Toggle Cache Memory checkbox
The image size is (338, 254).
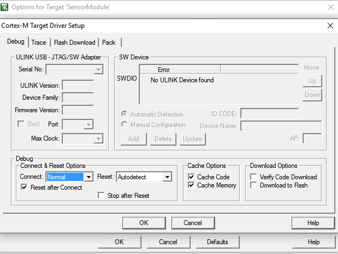tap(191, 185)
